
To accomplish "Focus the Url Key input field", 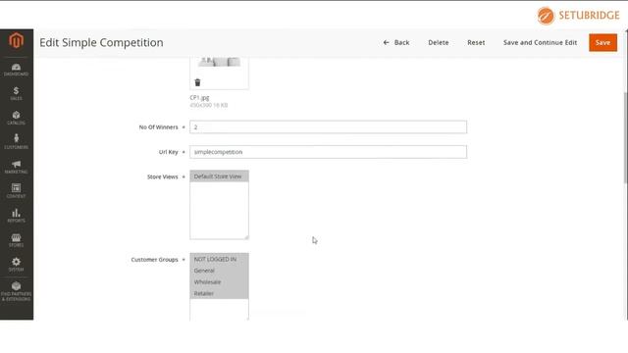I will 328,152.
